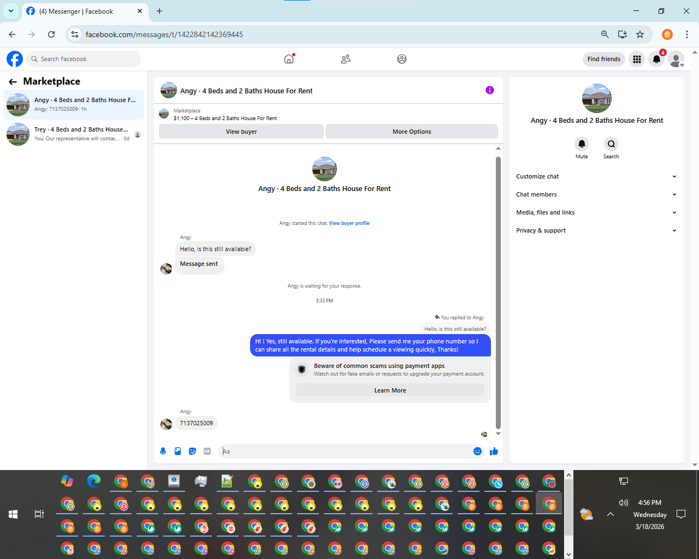Click the Find friends button
699x559 pixels.
pos(604,59)
